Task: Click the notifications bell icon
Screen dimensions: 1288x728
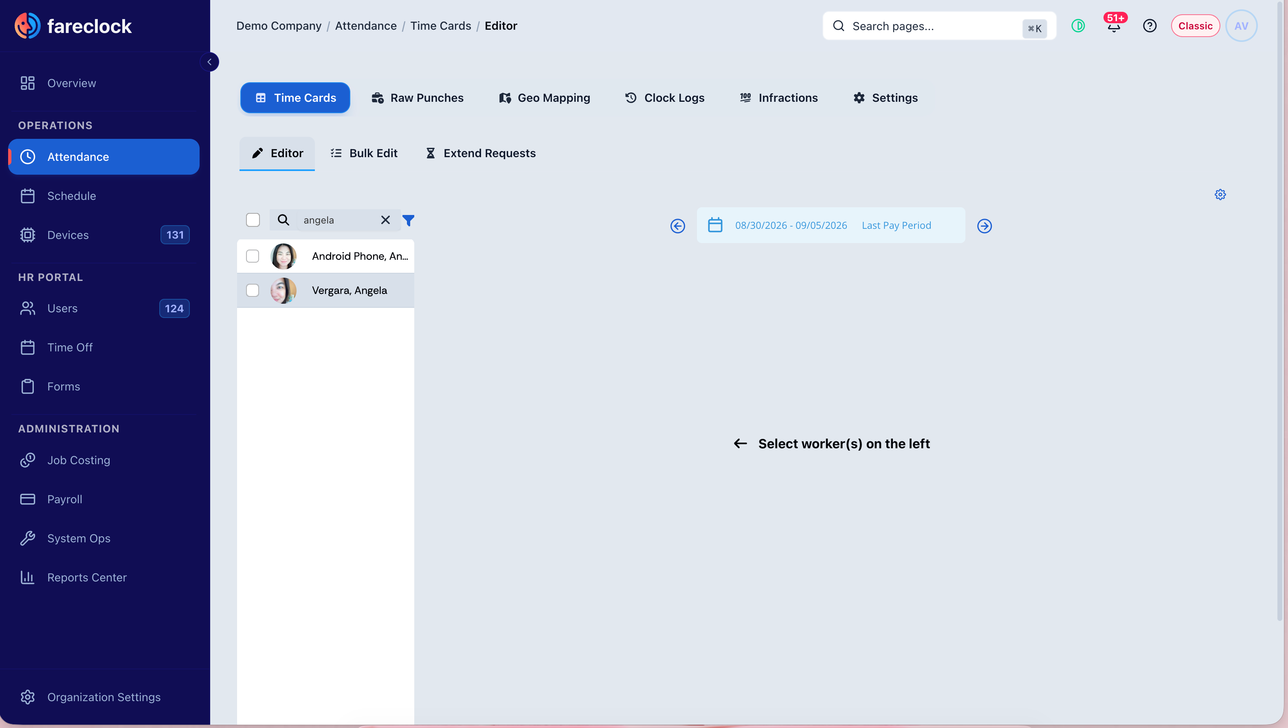Action: pyautogui.click(x=1113, y=26)
